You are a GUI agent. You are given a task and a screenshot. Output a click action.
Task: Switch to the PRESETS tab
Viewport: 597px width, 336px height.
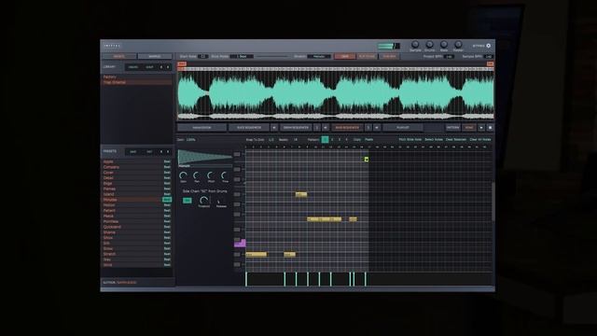click(x=118, y=56)
